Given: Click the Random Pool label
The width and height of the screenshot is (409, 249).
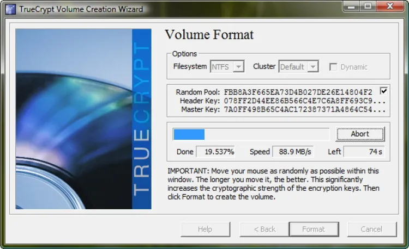Looking at the screenshot, I should coord(198,92).
